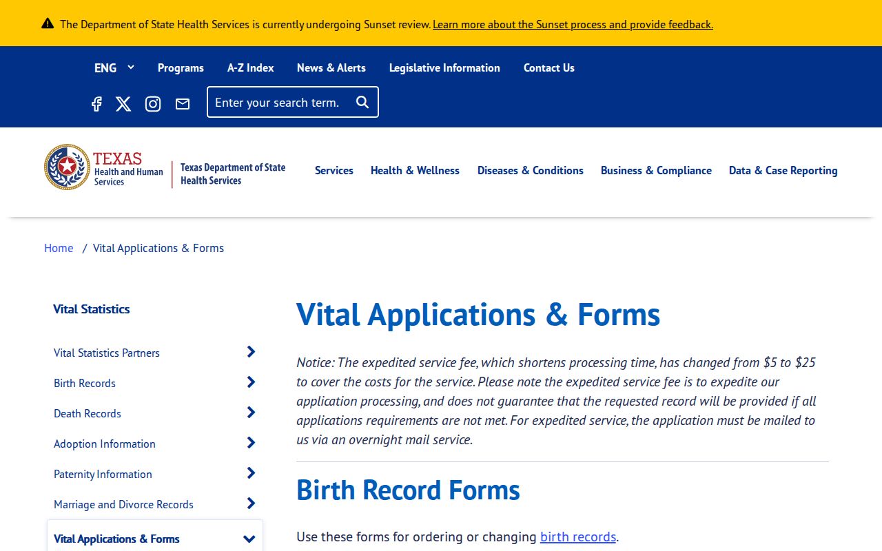Collapse Vital Applications & Forms chevron

249,539
